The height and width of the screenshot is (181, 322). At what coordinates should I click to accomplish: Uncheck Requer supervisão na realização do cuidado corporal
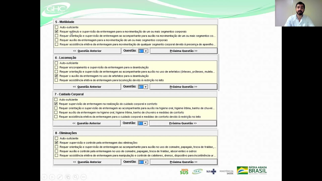tap(56, 104)
